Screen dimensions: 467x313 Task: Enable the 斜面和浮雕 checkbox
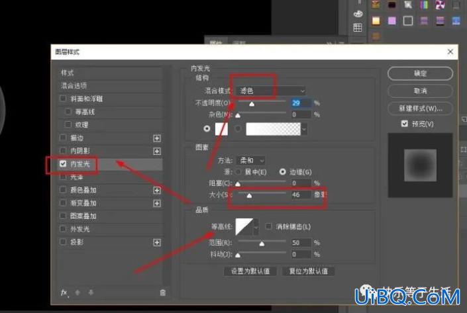(x=63, y=99)
